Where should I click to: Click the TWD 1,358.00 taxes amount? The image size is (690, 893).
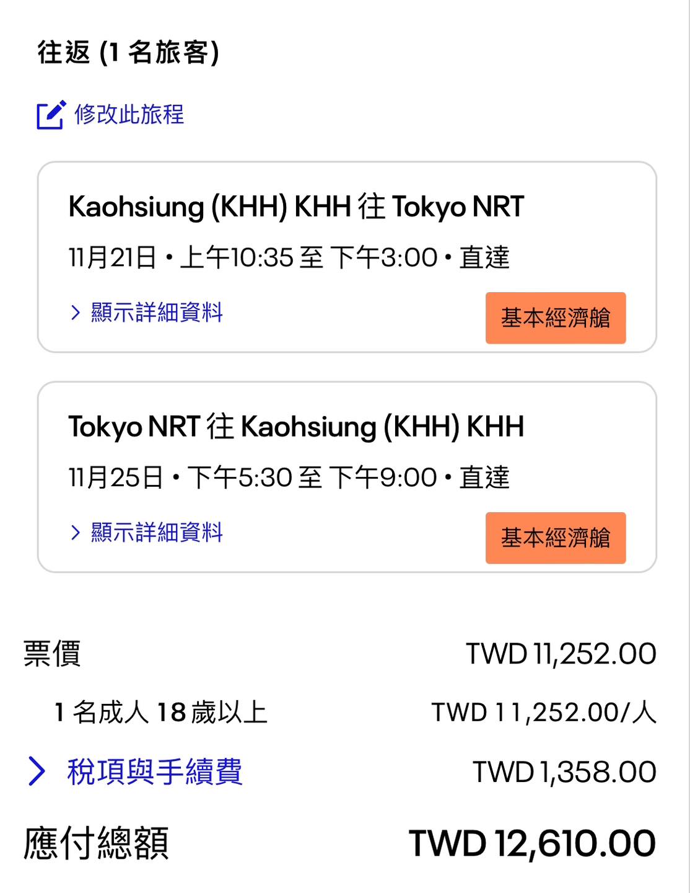coord(564,772)
